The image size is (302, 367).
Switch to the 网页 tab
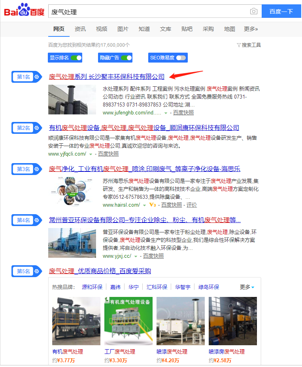pos(59,29)
